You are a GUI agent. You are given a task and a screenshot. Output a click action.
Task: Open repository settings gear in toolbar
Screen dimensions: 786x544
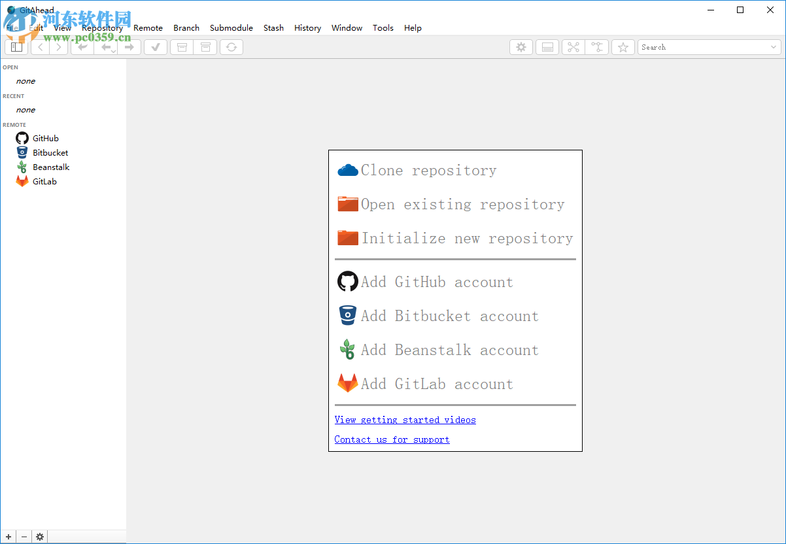521,47
